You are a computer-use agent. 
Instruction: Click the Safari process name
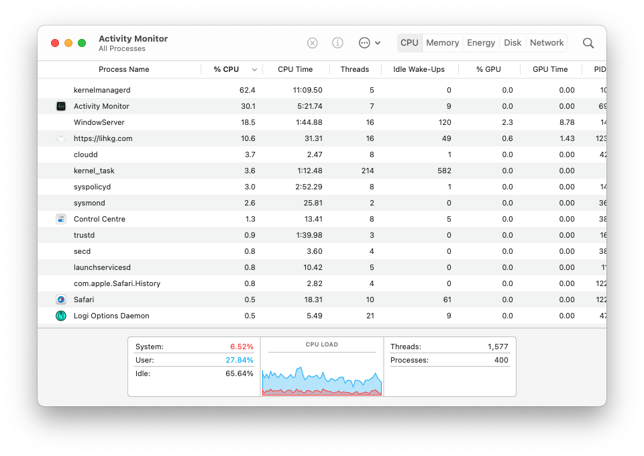pos(84,300)
